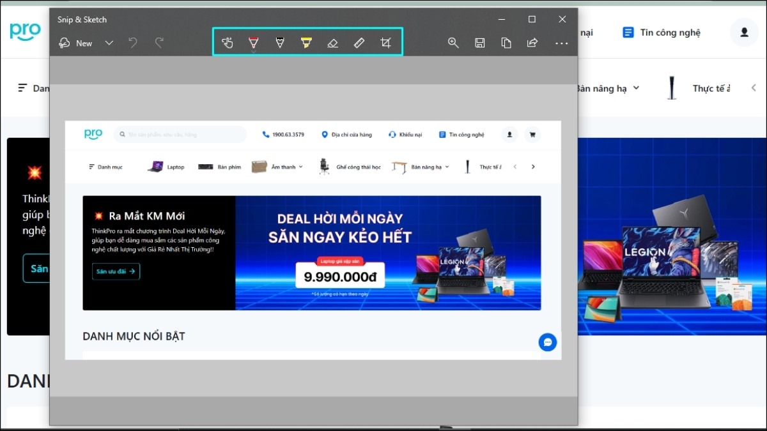Screen dimensions: 767x431
Task: Click the Bàn phím category in the snip
Action: (219, 167)
